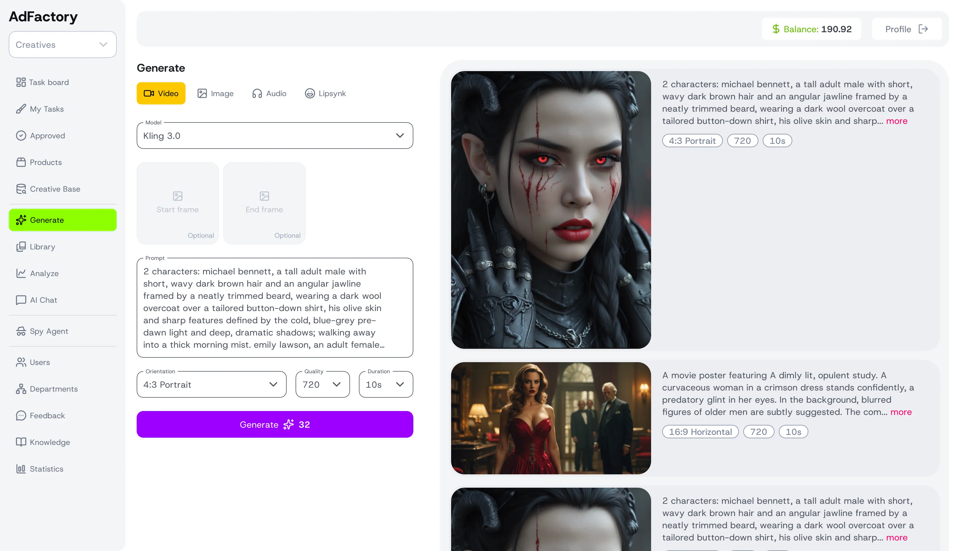Click the purple Generate 32 button

275,425
